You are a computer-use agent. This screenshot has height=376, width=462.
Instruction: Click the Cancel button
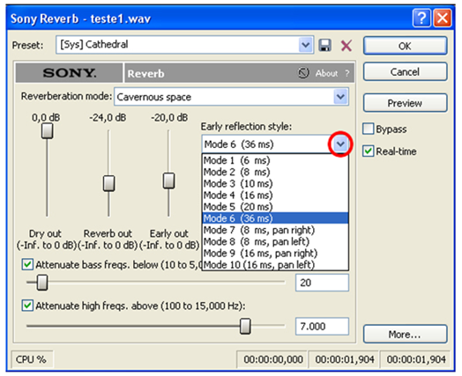[406, 72]
